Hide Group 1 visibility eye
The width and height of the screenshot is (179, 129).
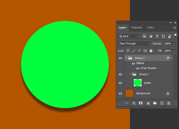[120, 75]
